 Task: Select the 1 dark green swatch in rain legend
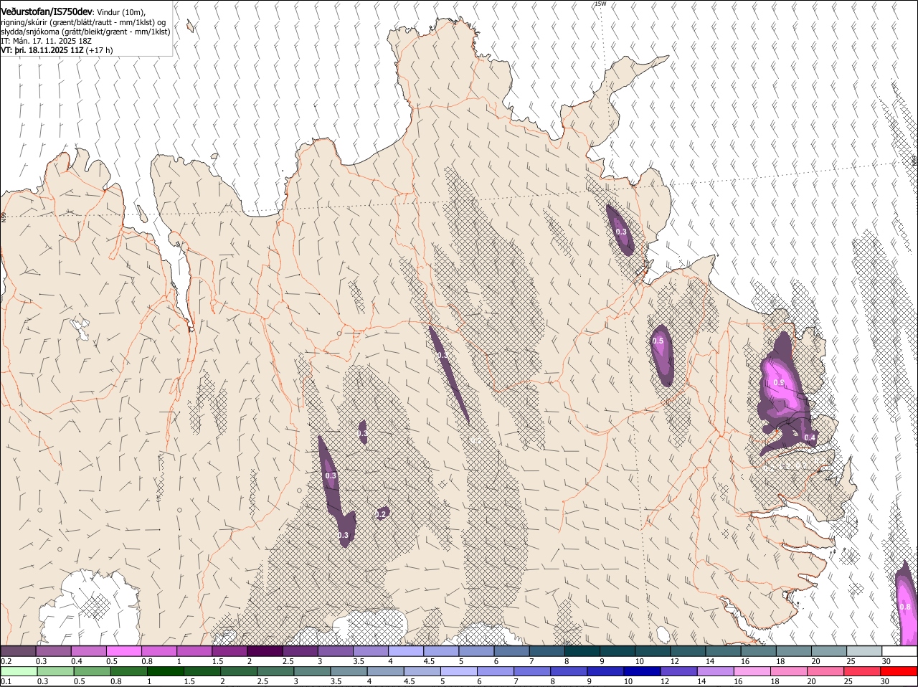(x=165, y=671)
